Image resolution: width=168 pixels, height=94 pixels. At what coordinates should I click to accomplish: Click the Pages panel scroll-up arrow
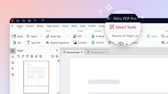(x=58, y=61)
